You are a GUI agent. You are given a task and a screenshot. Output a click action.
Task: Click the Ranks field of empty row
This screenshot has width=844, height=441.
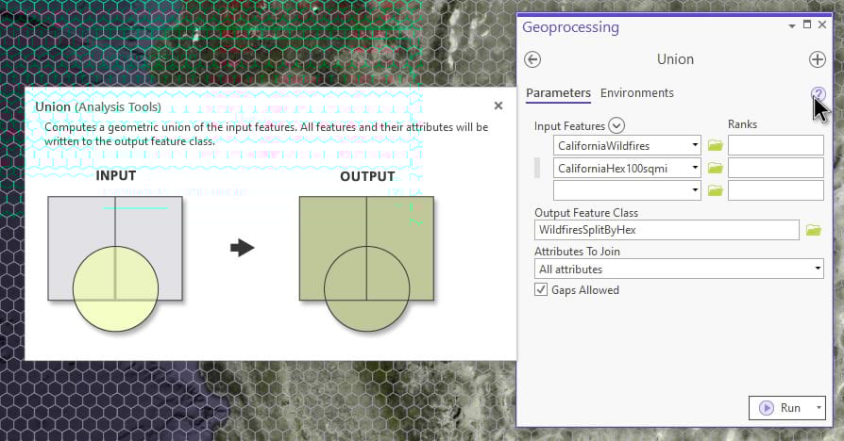[776, 190]
